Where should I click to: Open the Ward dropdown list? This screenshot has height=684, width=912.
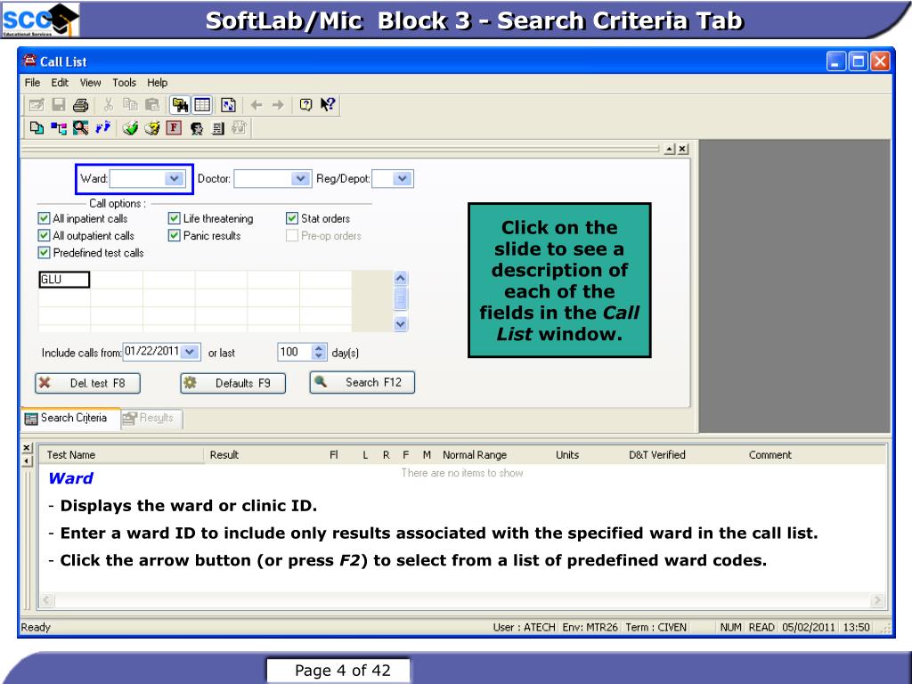click(x=174, y=178)
